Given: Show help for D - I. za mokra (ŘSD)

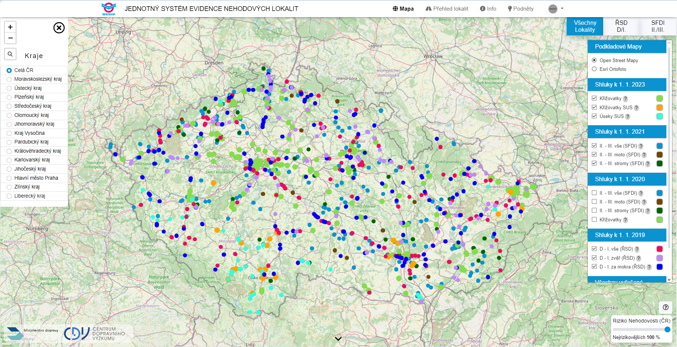Looking at the screenshot, I should [x=649, y=267].
